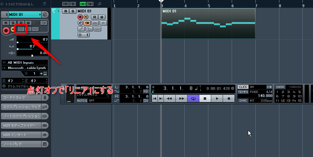Open the track search magnifier icon
Screen dimensions: 313x157
click(100, 4)
